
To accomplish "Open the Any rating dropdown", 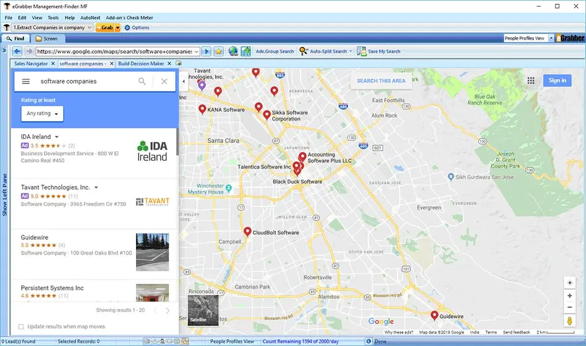I will click(42, 114).
